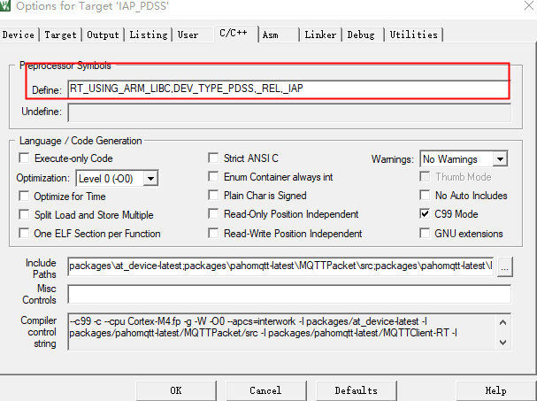537x401 pixels.
Task: Confirm settings with OK button
Action: 176,390
